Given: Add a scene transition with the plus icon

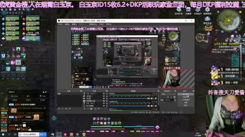Looking at the screenshot, I should (x=168, y=97).
